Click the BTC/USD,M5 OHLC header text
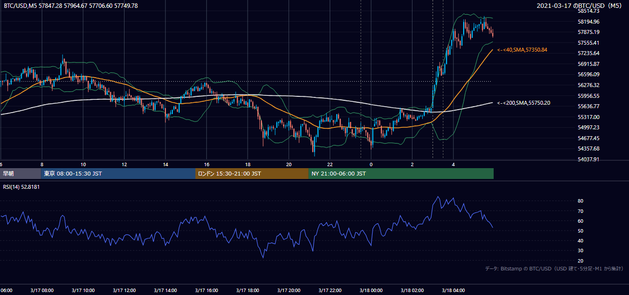 71,6
